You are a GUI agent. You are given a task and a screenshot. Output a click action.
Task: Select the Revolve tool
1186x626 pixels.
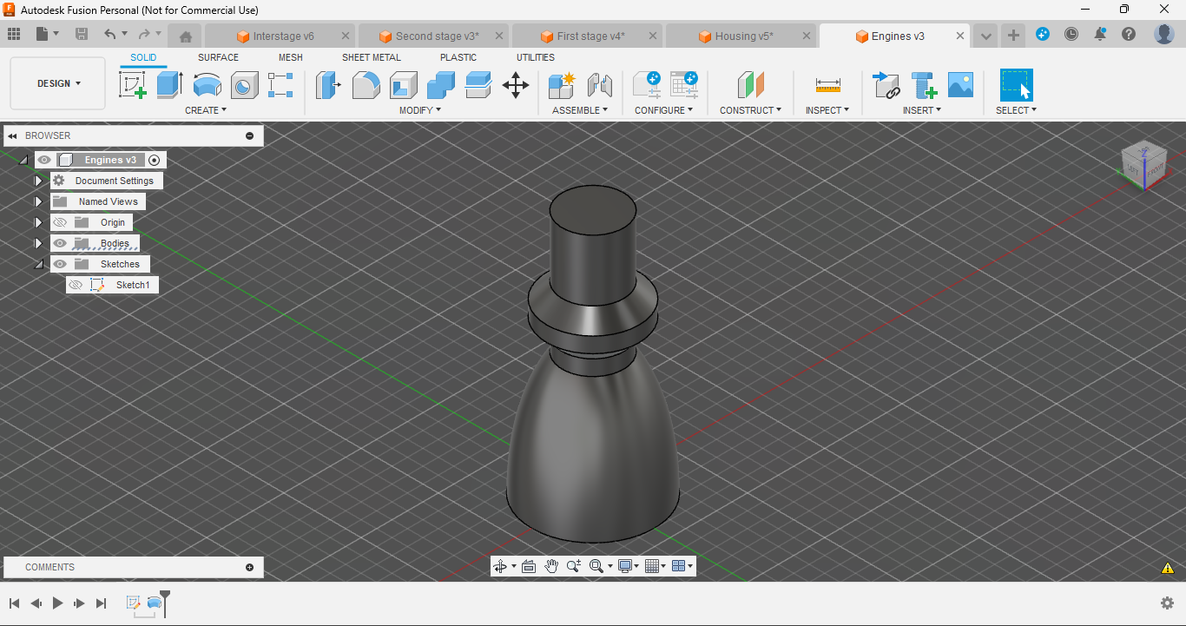tap(207, 85)
